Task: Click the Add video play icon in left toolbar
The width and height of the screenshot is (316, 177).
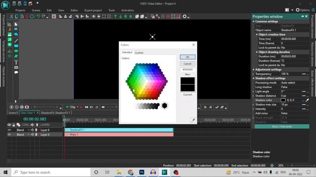Action: tap(10, 44)
